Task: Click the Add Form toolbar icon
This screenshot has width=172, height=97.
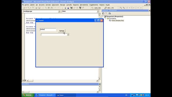Action: click(x=28, y=8)
